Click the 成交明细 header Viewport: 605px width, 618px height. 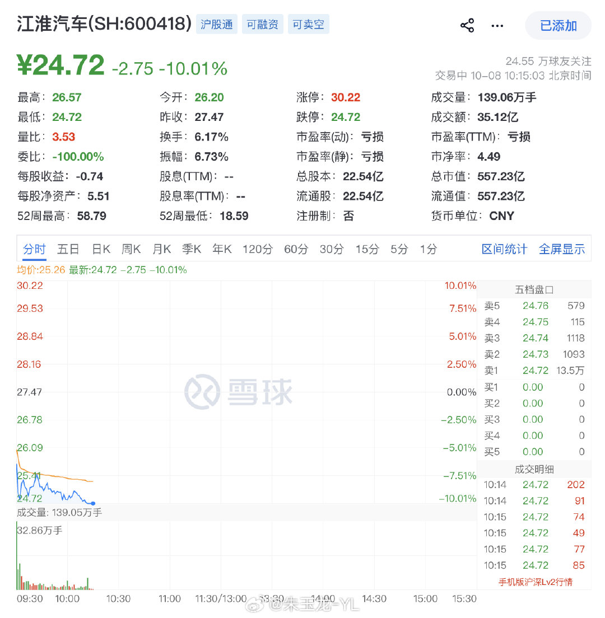534,469
